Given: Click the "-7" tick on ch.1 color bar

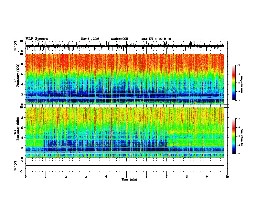Looking at the screenshot, I should tap(238, 100).
